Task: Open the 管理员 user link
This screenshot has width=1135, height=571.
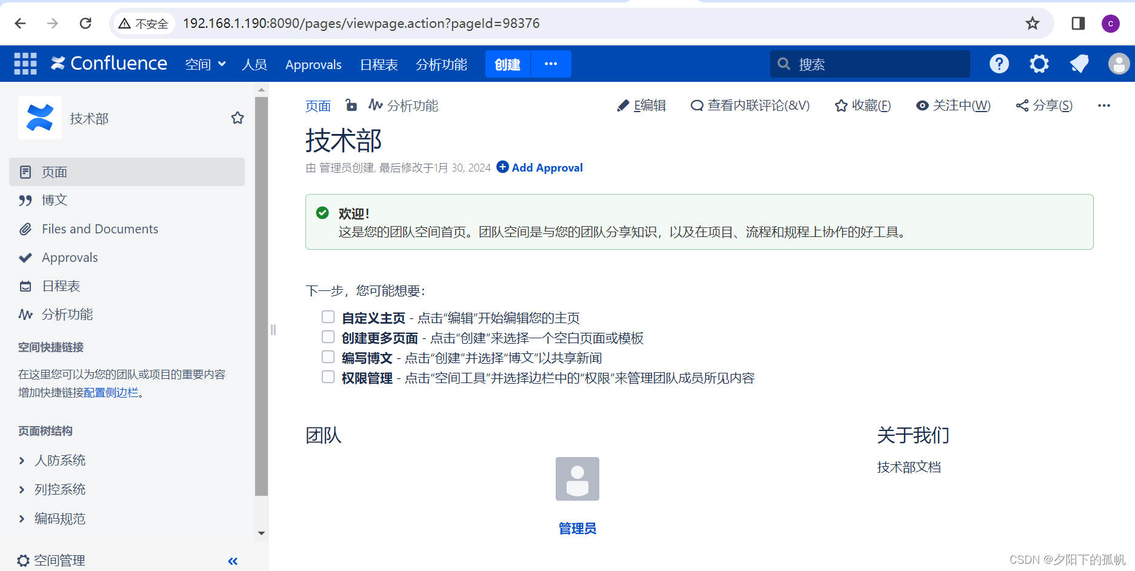Action: tap(577, 529)
